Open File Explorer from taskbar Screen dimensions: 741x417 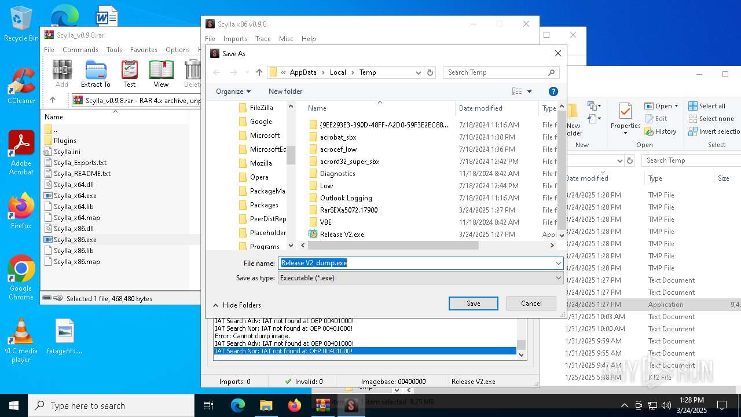(x=266, y=405)
